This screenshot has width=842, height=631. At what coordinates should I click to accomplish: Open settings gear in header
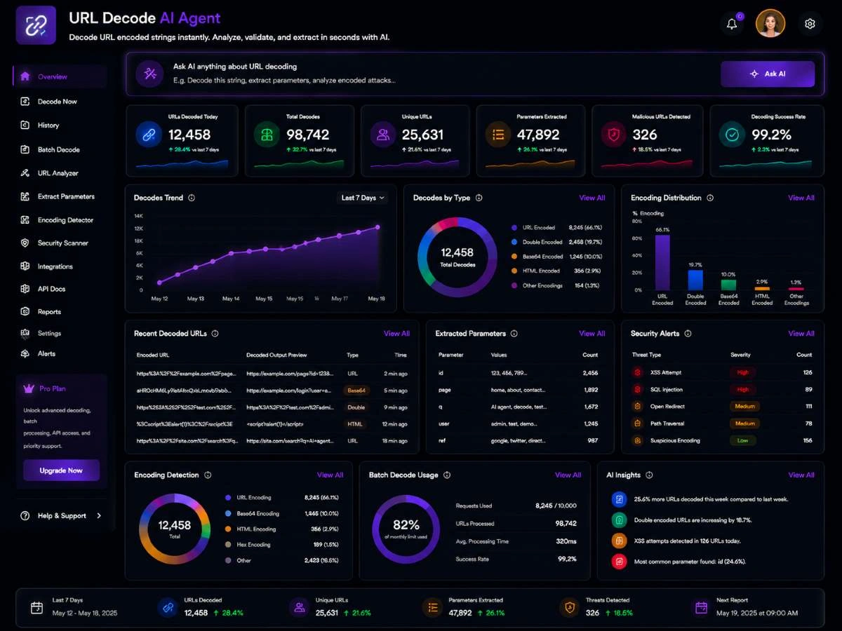tap(810, 24)
